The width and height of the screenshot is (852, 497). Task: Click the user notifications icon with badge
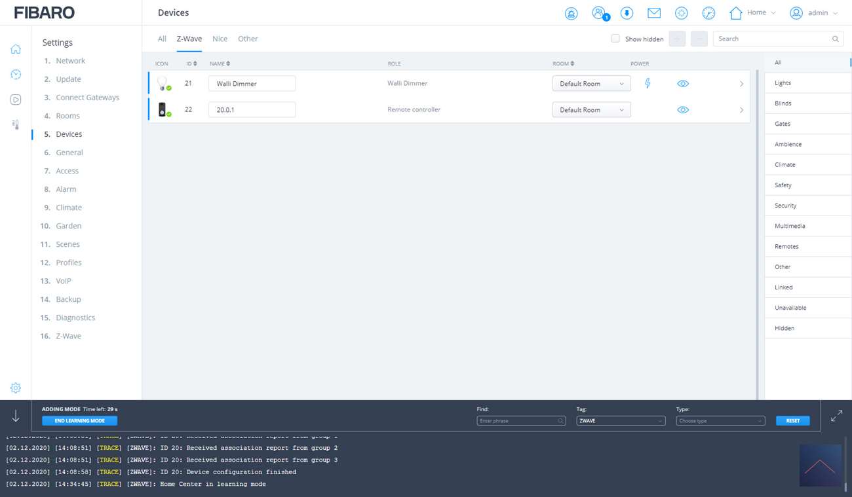[599, 13]
